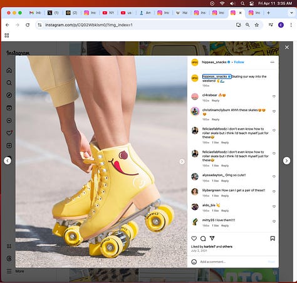Open the Chrome media control icon
Viewport: 297px width, 283px height.
pyautogui.click(x=271, y=25)
